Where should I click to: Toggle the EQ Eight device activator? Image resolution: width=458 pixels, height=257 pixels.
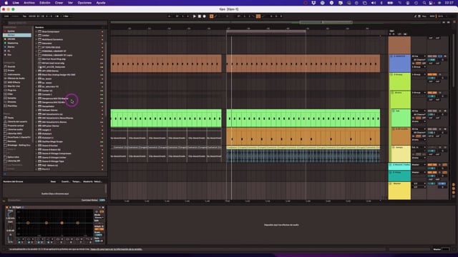(x=6, y=207)
